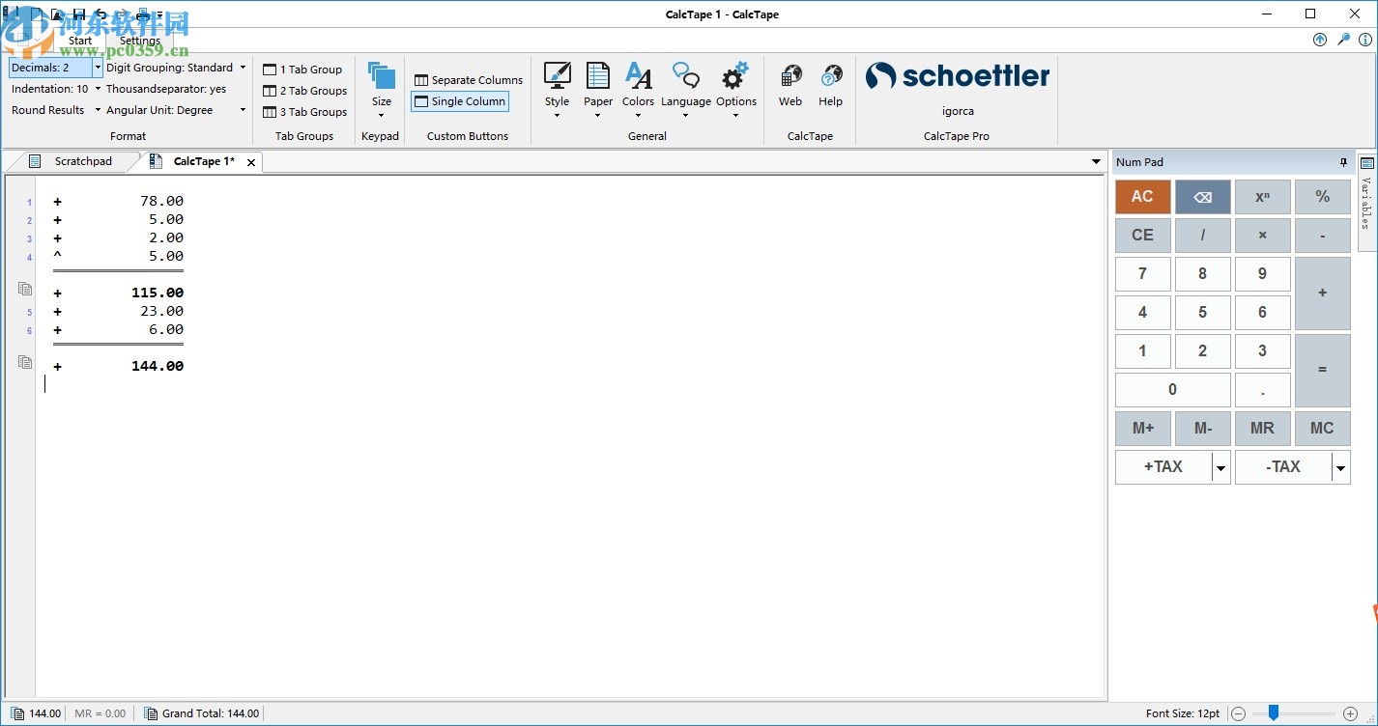
Task: Open the Decimals dropdown
Action: (97, 68)
